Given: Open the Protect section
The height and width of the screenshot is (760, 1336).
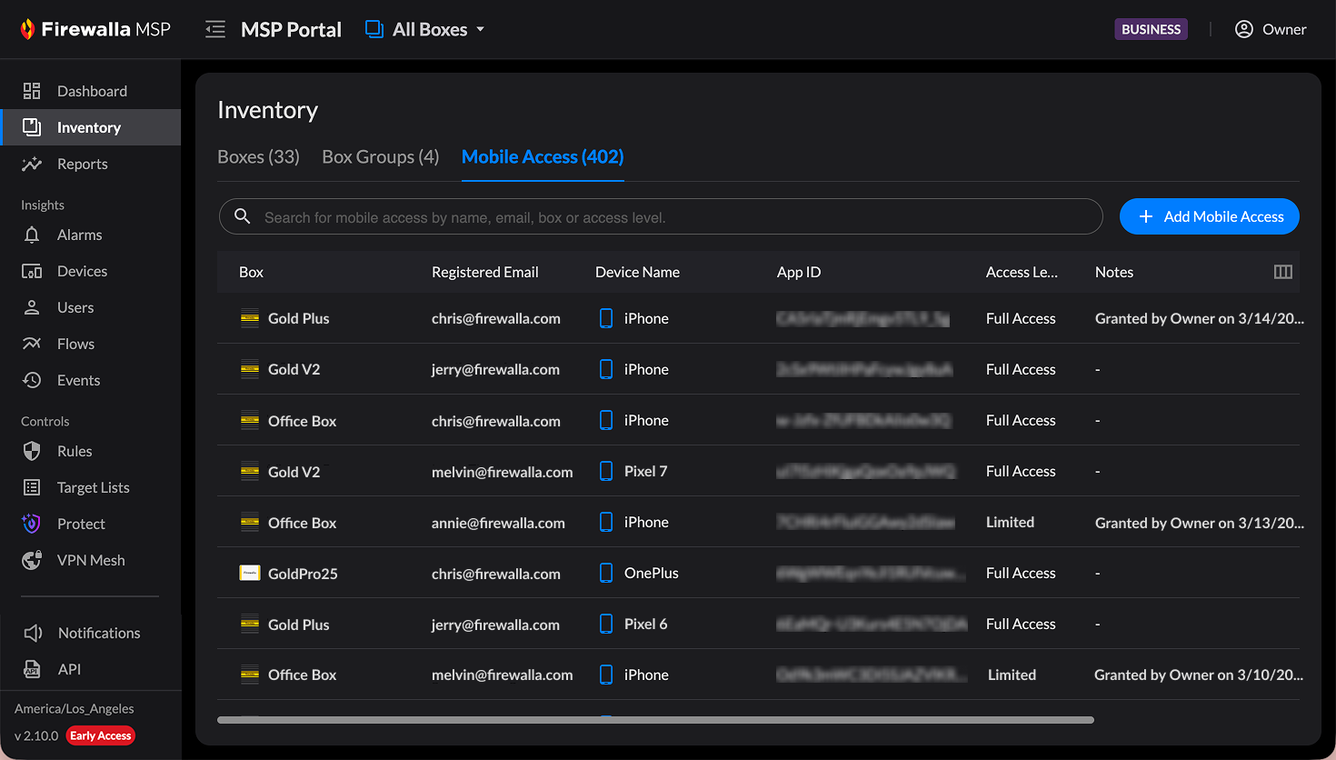Looking at the screenshot, I should pyautogui.click(x=81, y=524).
